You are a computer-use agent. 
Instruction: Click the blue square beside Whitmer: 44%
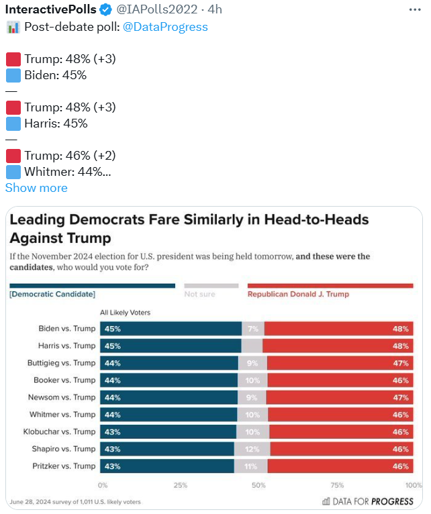[x=13, y=172]
